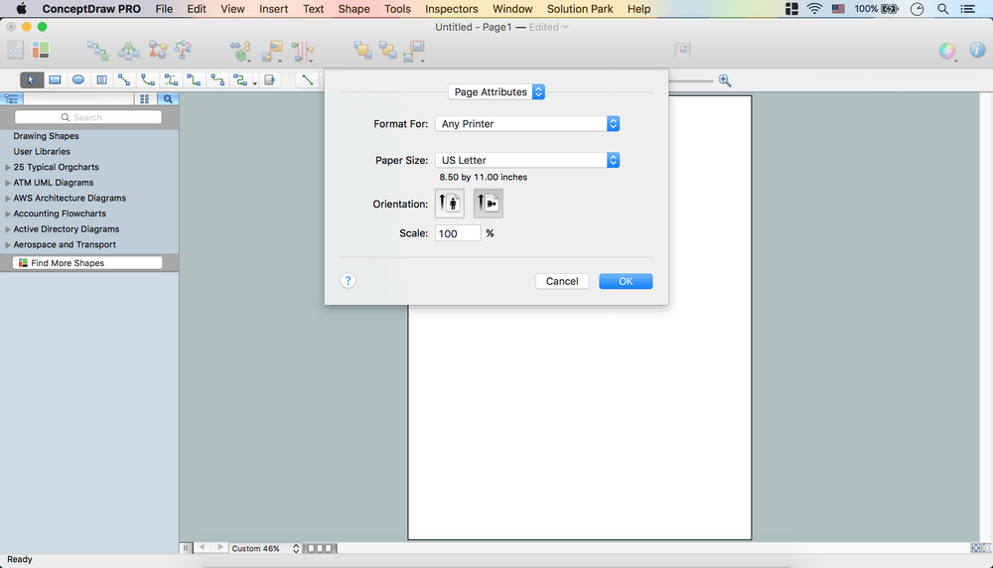Click the dialog help question mark

[x=348, y=281]
